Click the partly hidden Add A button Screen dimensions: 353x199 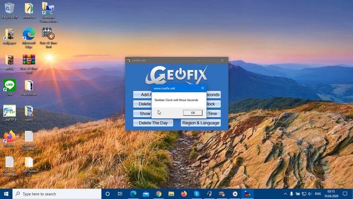[142, 95]
